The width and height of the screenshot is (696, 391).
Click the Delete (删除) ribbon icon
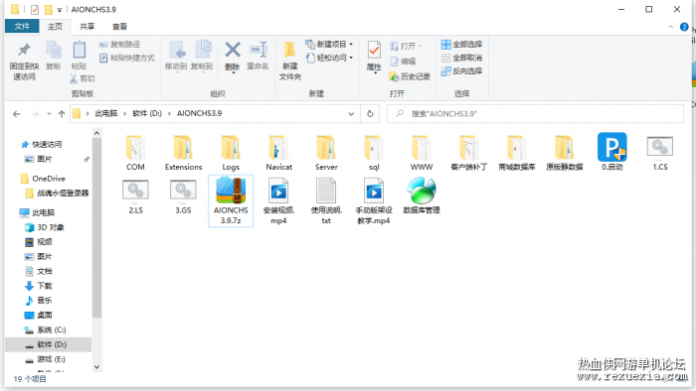[232, 57]
